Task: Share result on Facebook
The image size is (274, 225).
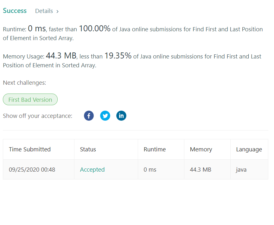Action: coord(89,116)
